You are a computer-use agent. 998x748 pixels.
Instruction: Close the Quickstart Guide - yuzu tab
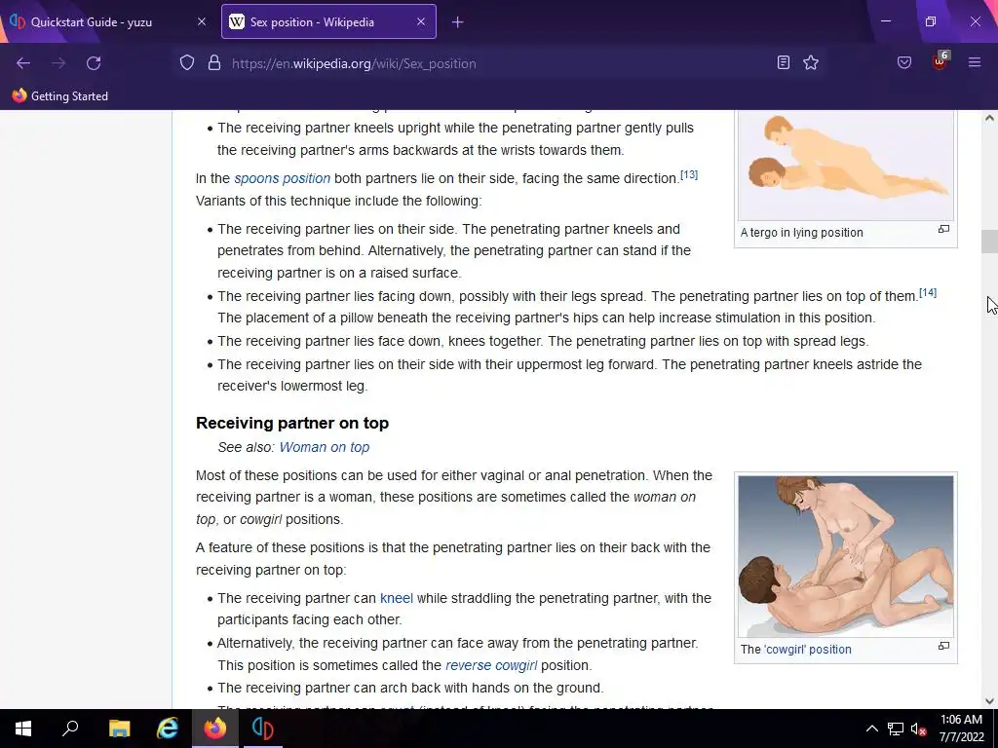coord(202,21)
